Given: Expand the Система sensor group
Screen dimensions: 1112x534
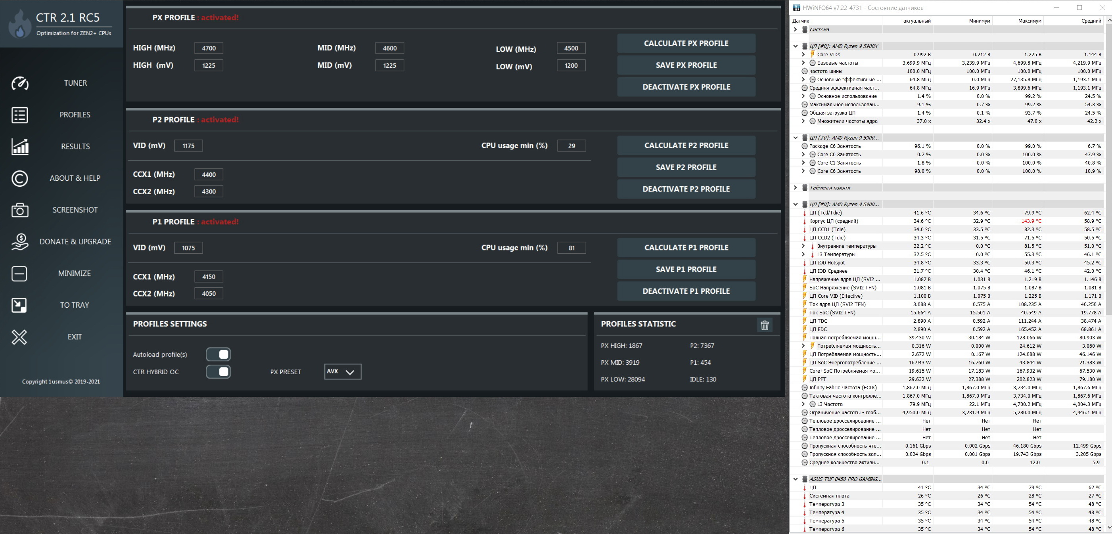Looking at the screenshot, I should coord(795,29).
